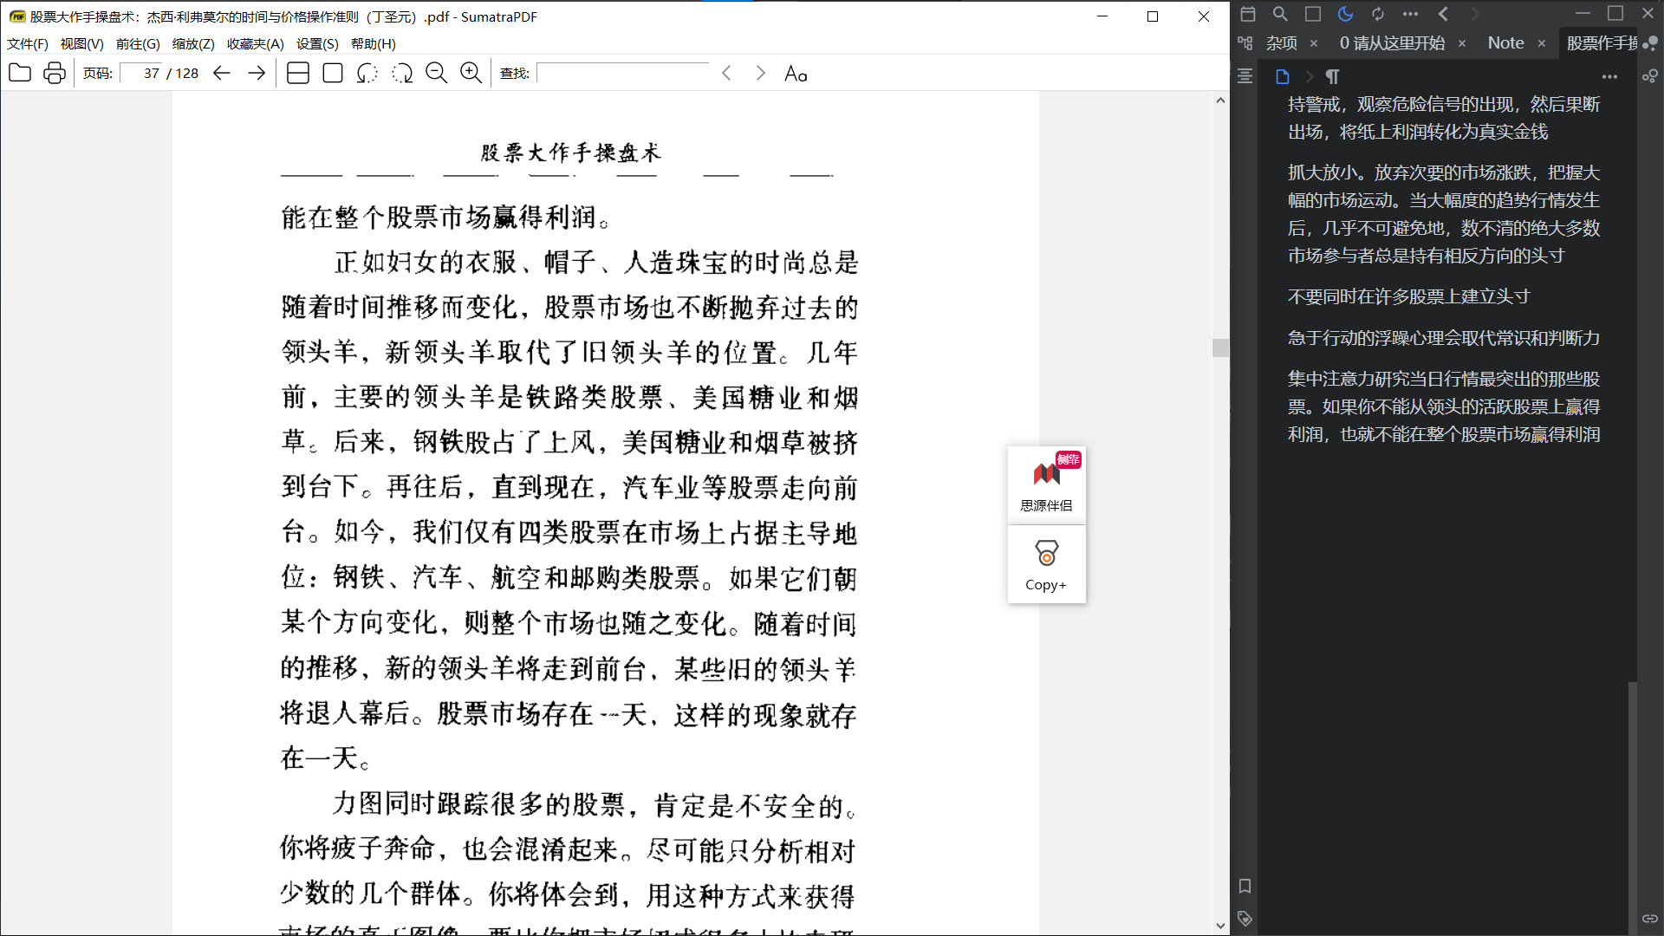
Task: Open the search dialog in SiYuan
Action: (1280, 14)
